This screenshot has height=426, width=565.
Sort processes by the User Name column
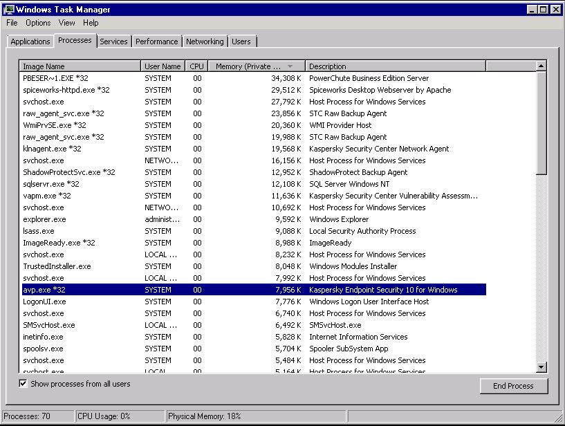coord(163,66)
